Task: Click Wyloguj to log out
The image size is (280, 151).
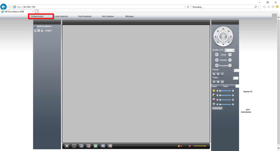Action: [x=129, y=16]
